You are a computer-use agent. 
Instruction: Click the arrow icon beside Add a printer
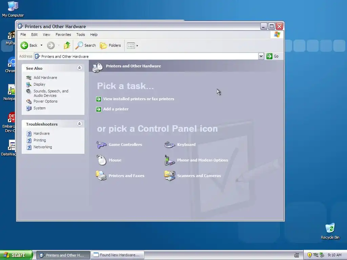click(99, 109)
